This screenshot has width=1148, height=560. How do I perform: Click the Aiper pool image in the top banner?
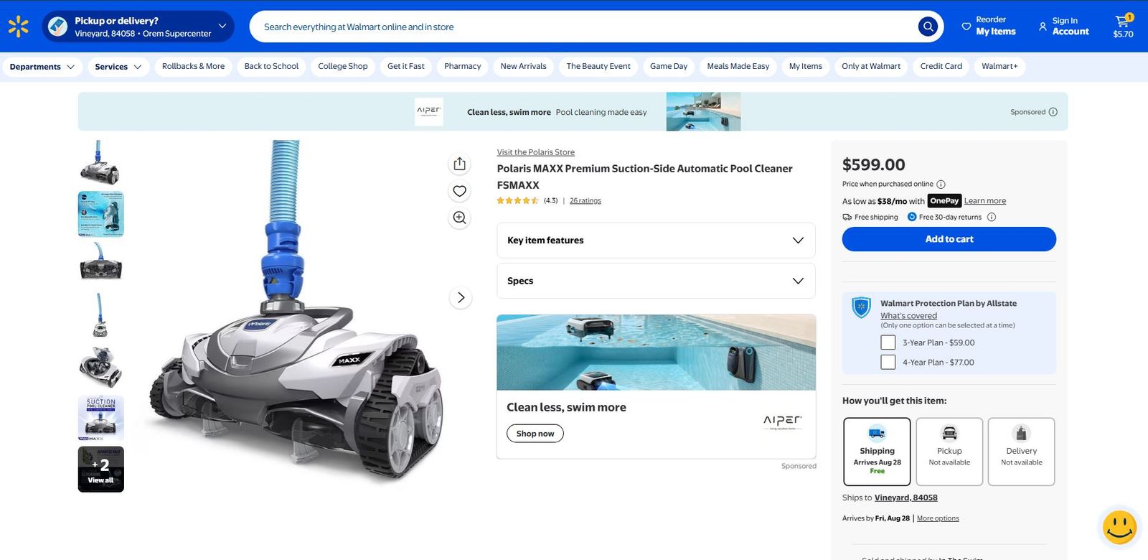(703, 111)
